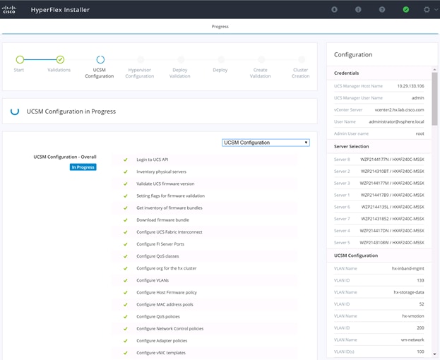Click the Cluster Creation step dot

point(302,59)
